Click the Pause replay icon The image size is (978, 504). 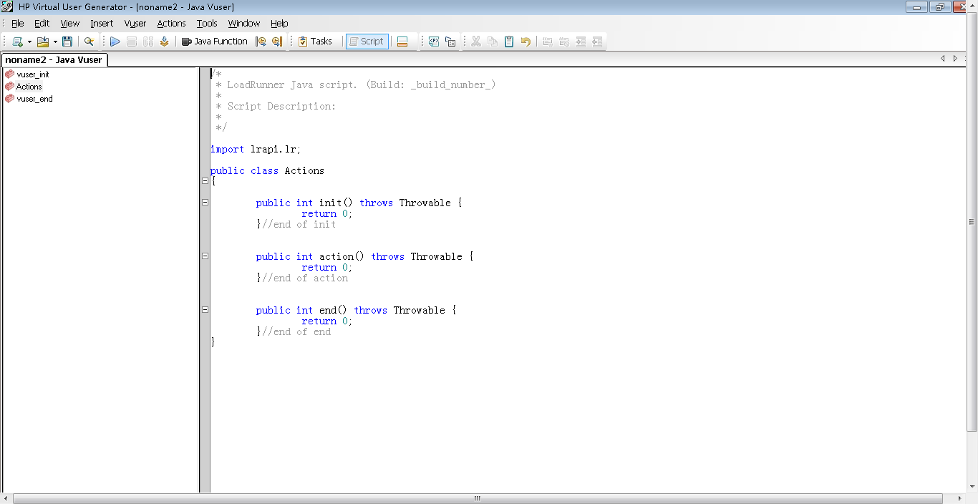[148, 42]
